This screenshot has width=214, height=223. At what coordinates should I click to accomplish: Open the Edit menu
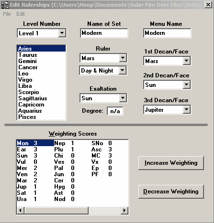[x=21, y=14]
